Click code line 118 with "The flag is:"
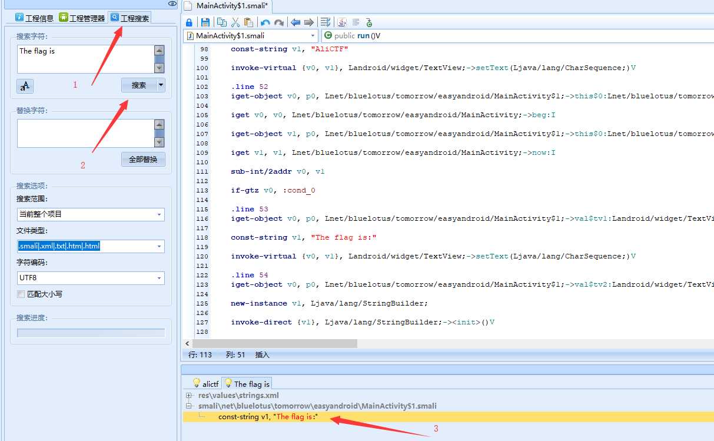 click(x=303, y=237)
